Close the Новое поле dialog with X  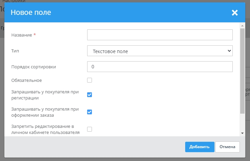pos(235,13)
